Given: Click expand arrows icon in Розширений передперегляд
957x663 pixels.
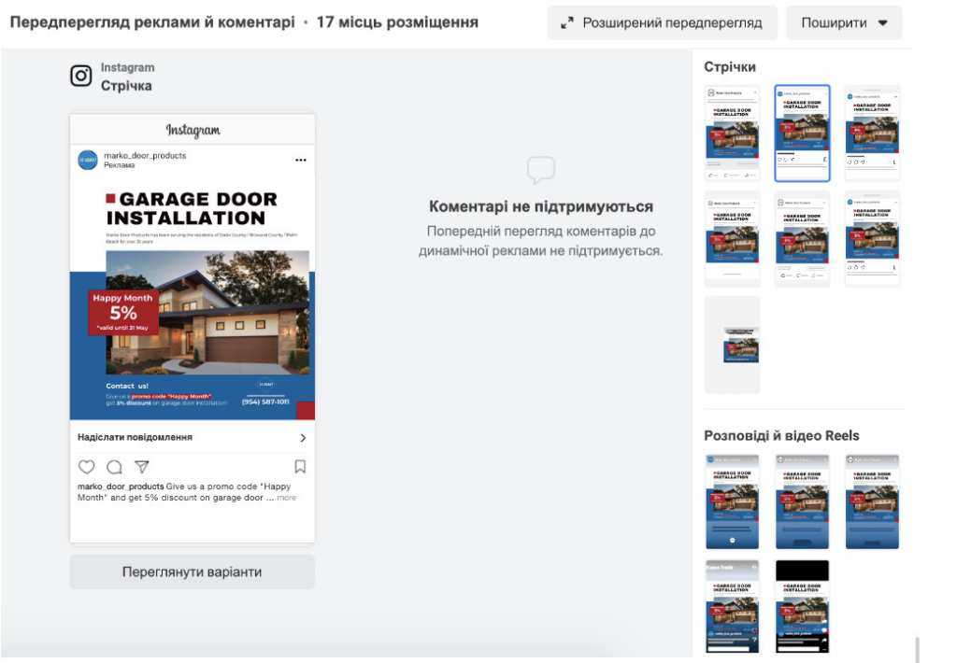Looking at the screenshot, I should coord(566,23).
